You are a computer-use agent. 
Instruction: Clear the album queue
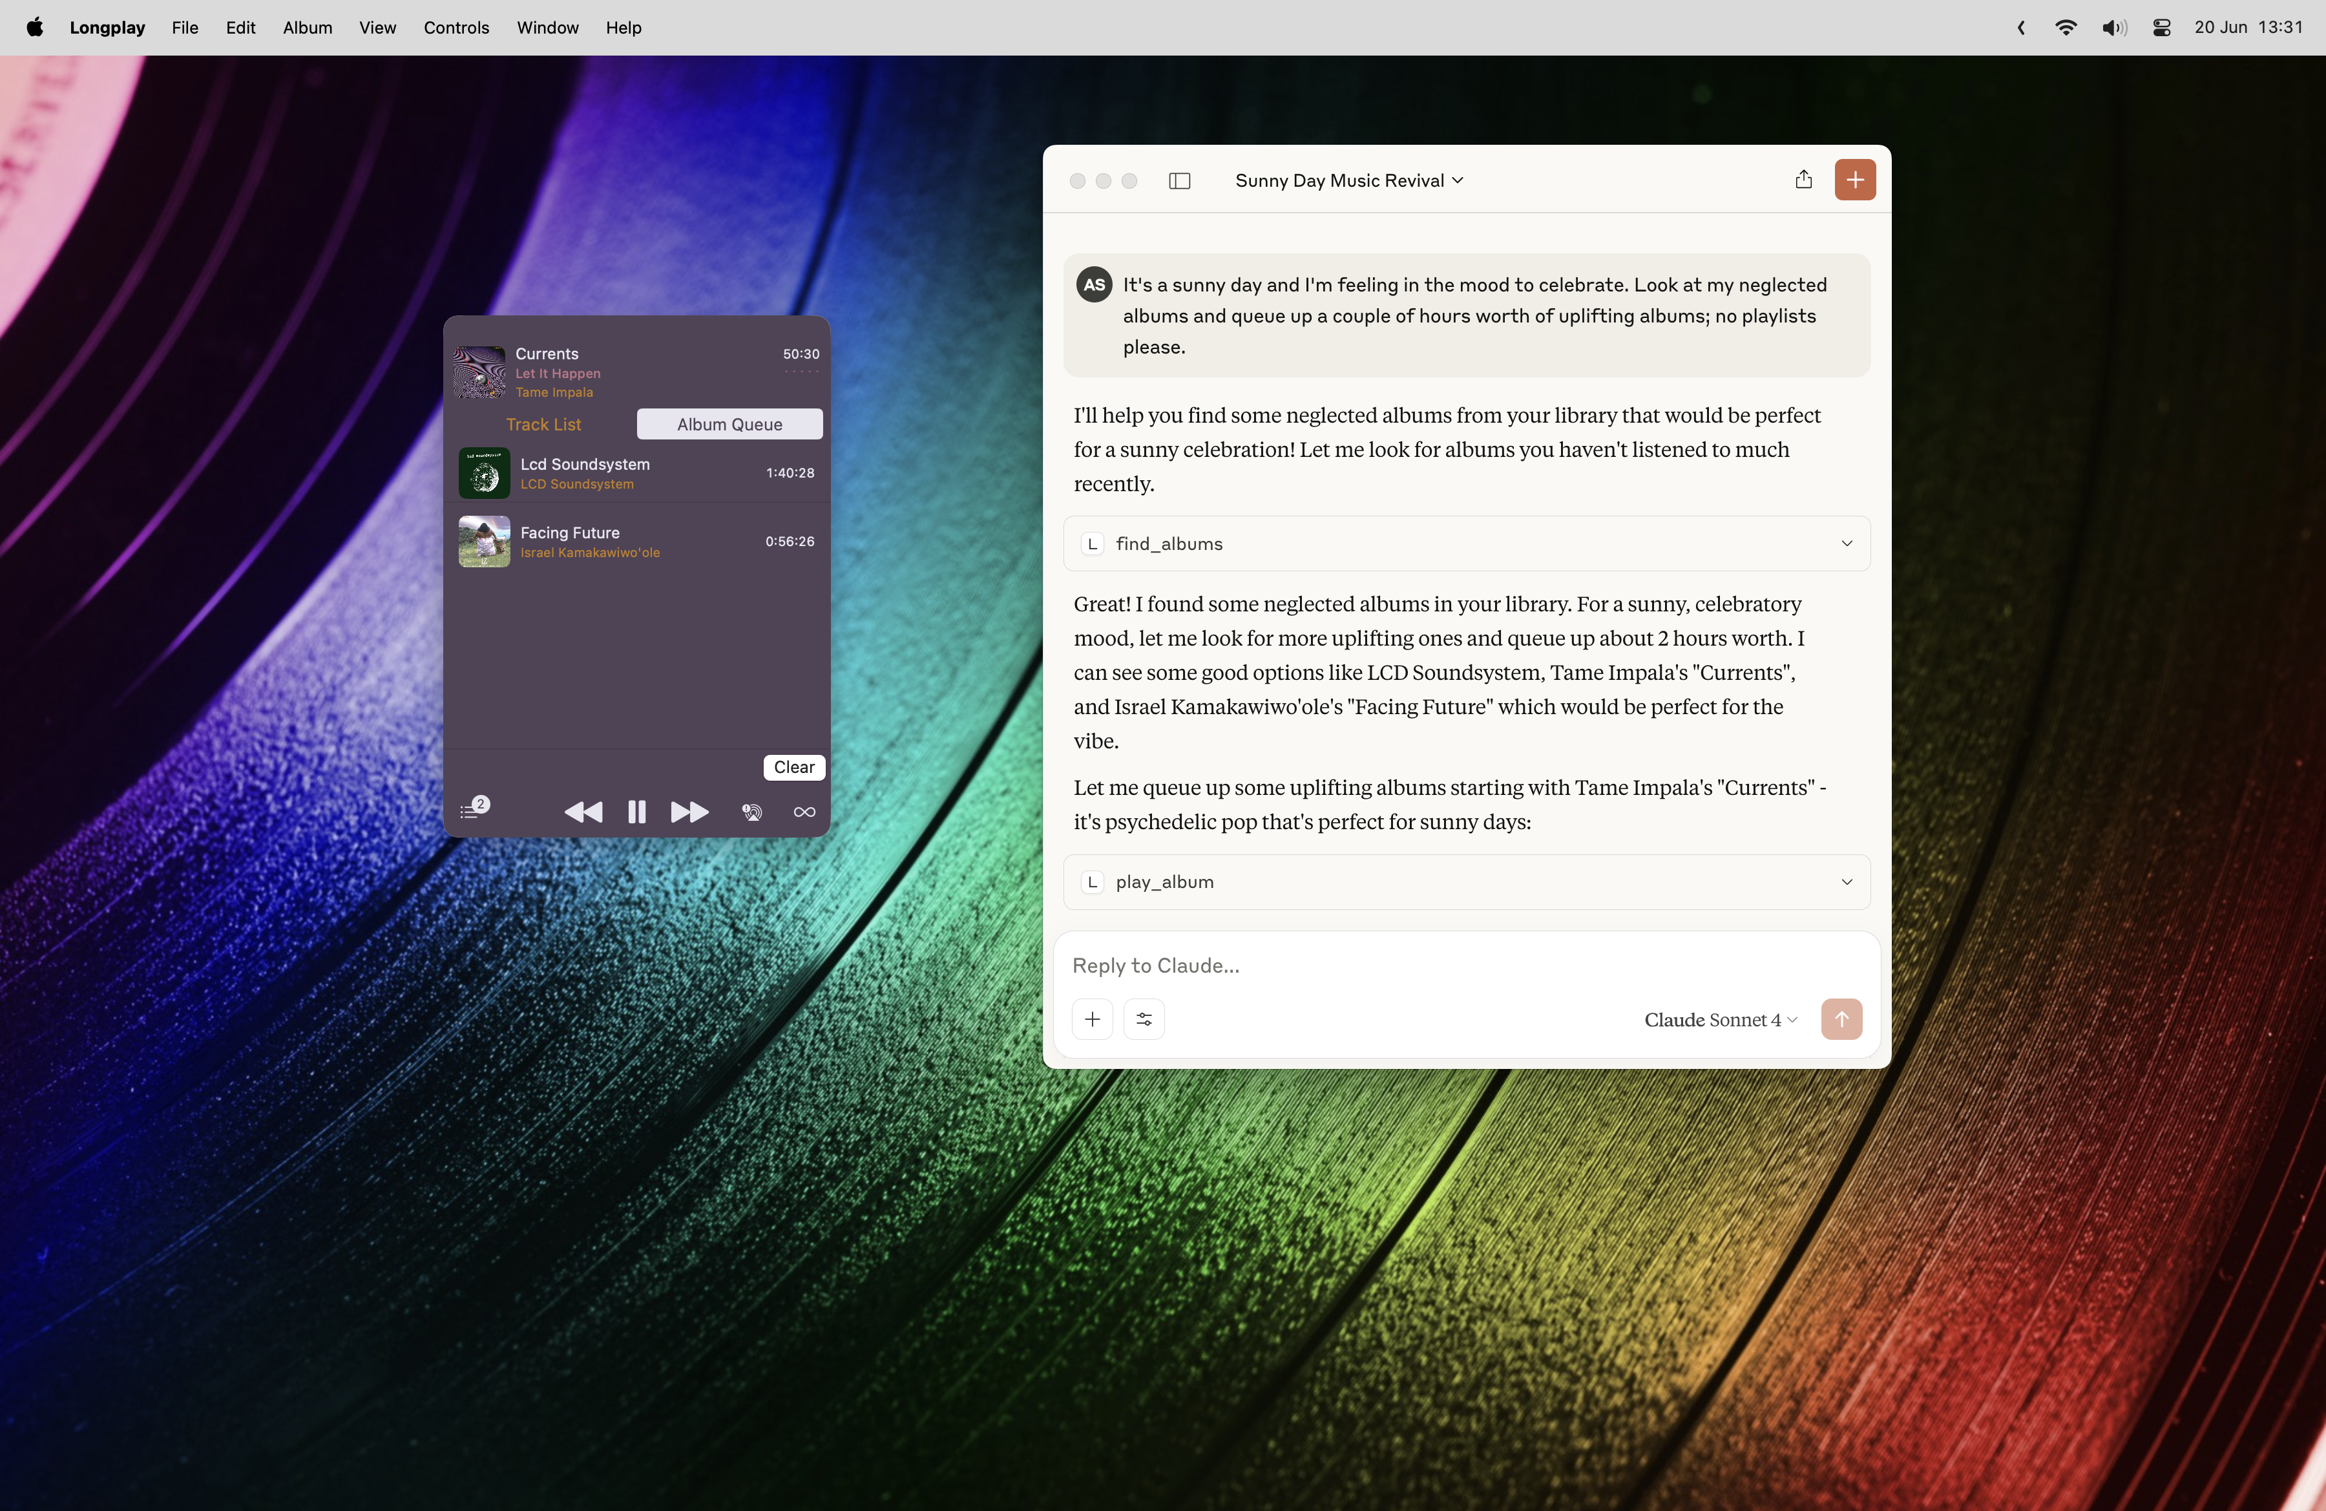tap(793, 767)
